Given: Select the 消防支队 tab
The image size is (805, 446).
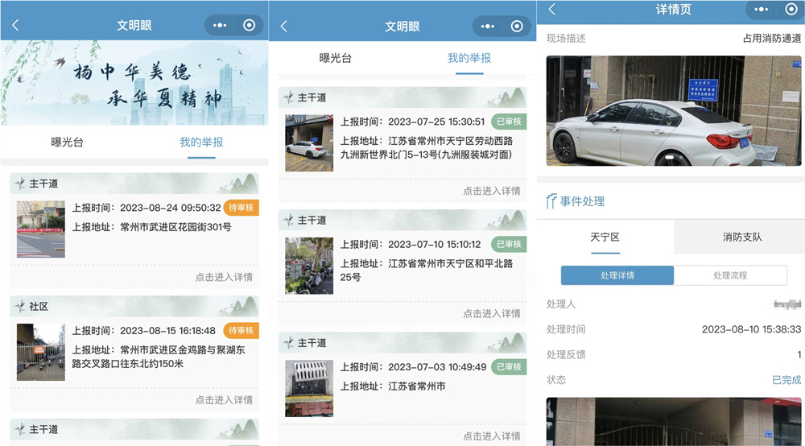Looking at the screenshot, I should coord(741,237).
